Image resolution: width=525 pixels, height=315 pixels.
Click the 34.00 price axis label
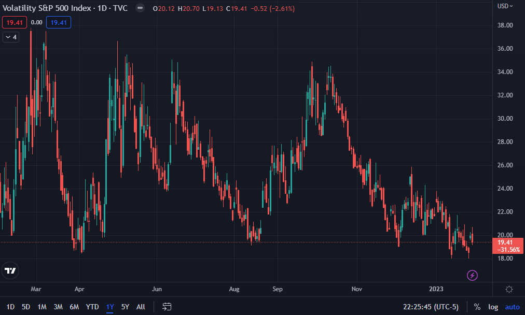point(505,71)
